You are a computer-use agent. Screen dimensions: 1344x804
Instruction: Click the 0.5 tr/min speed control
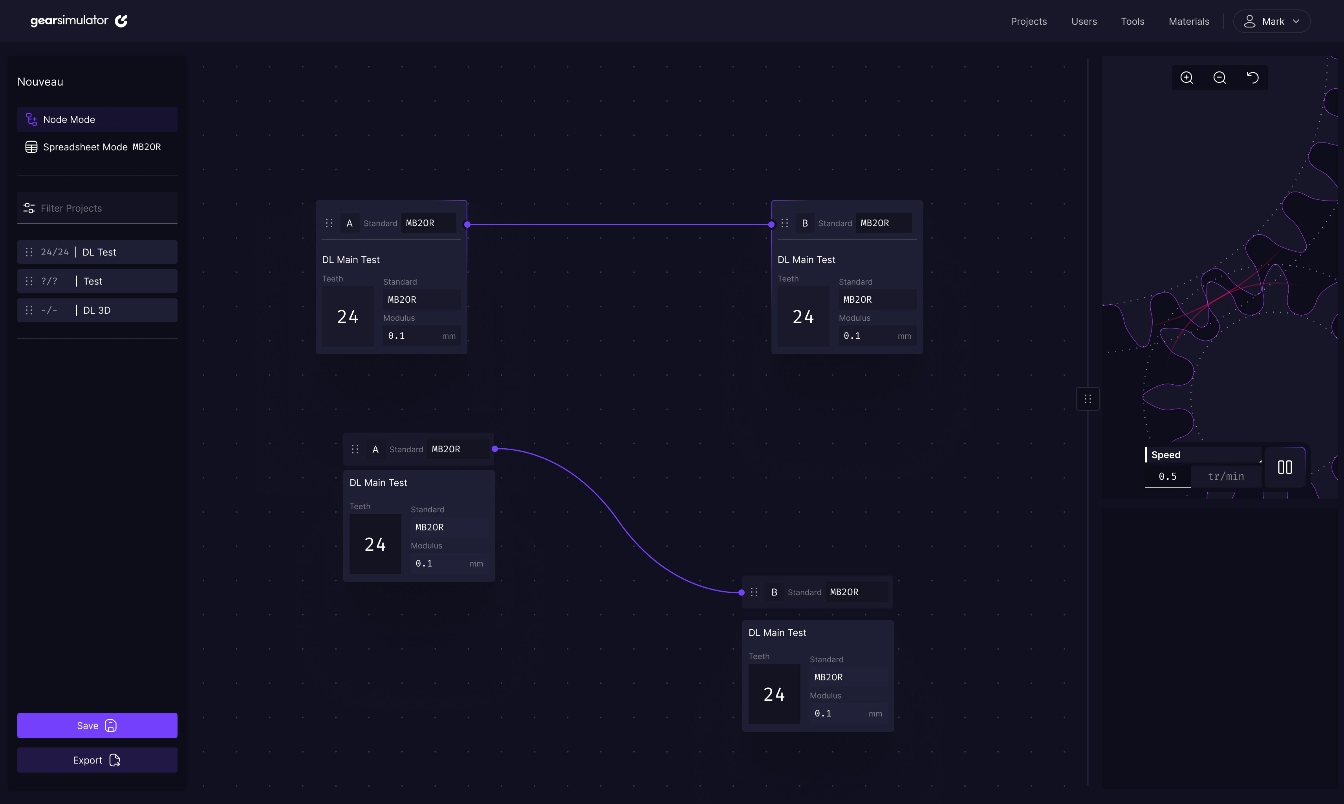[x=1167, y=476]
